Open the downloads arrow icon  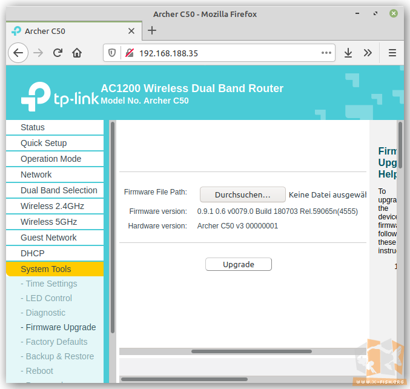[x=348, y=53]
